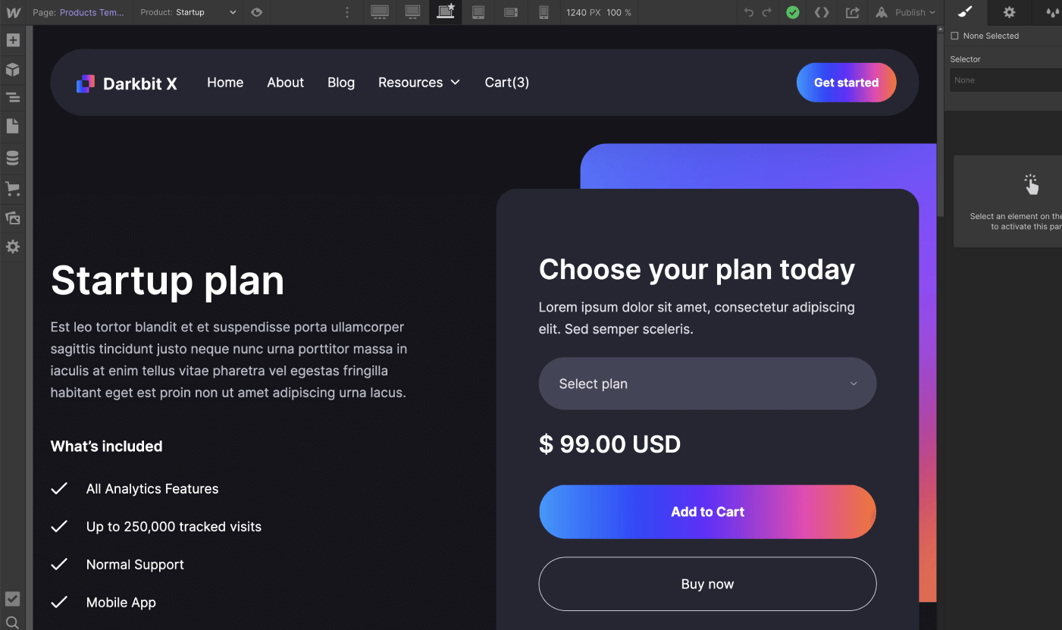The height and width of the screenshot is (630, 1062).
Task: Click the Buy now button
Action: [x=706, y=584]
